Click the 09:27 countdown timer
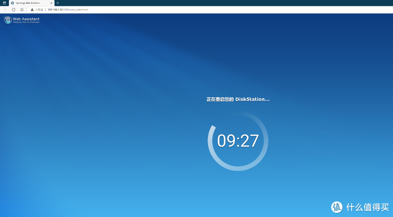393x217 pixels. [238, 141]
